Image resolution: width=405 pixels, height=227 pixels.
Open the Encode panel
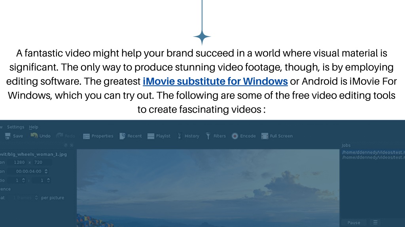(x=244, y=136)
